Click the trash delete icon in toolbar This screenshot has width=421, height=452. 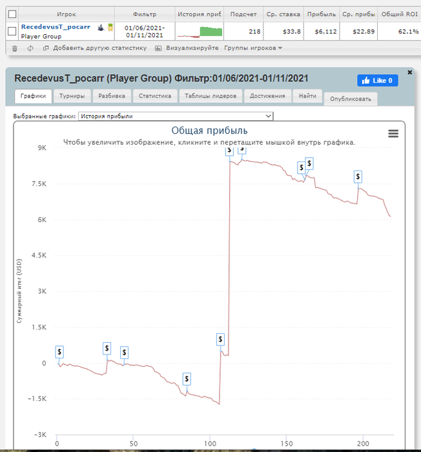[x=15, y=48]
